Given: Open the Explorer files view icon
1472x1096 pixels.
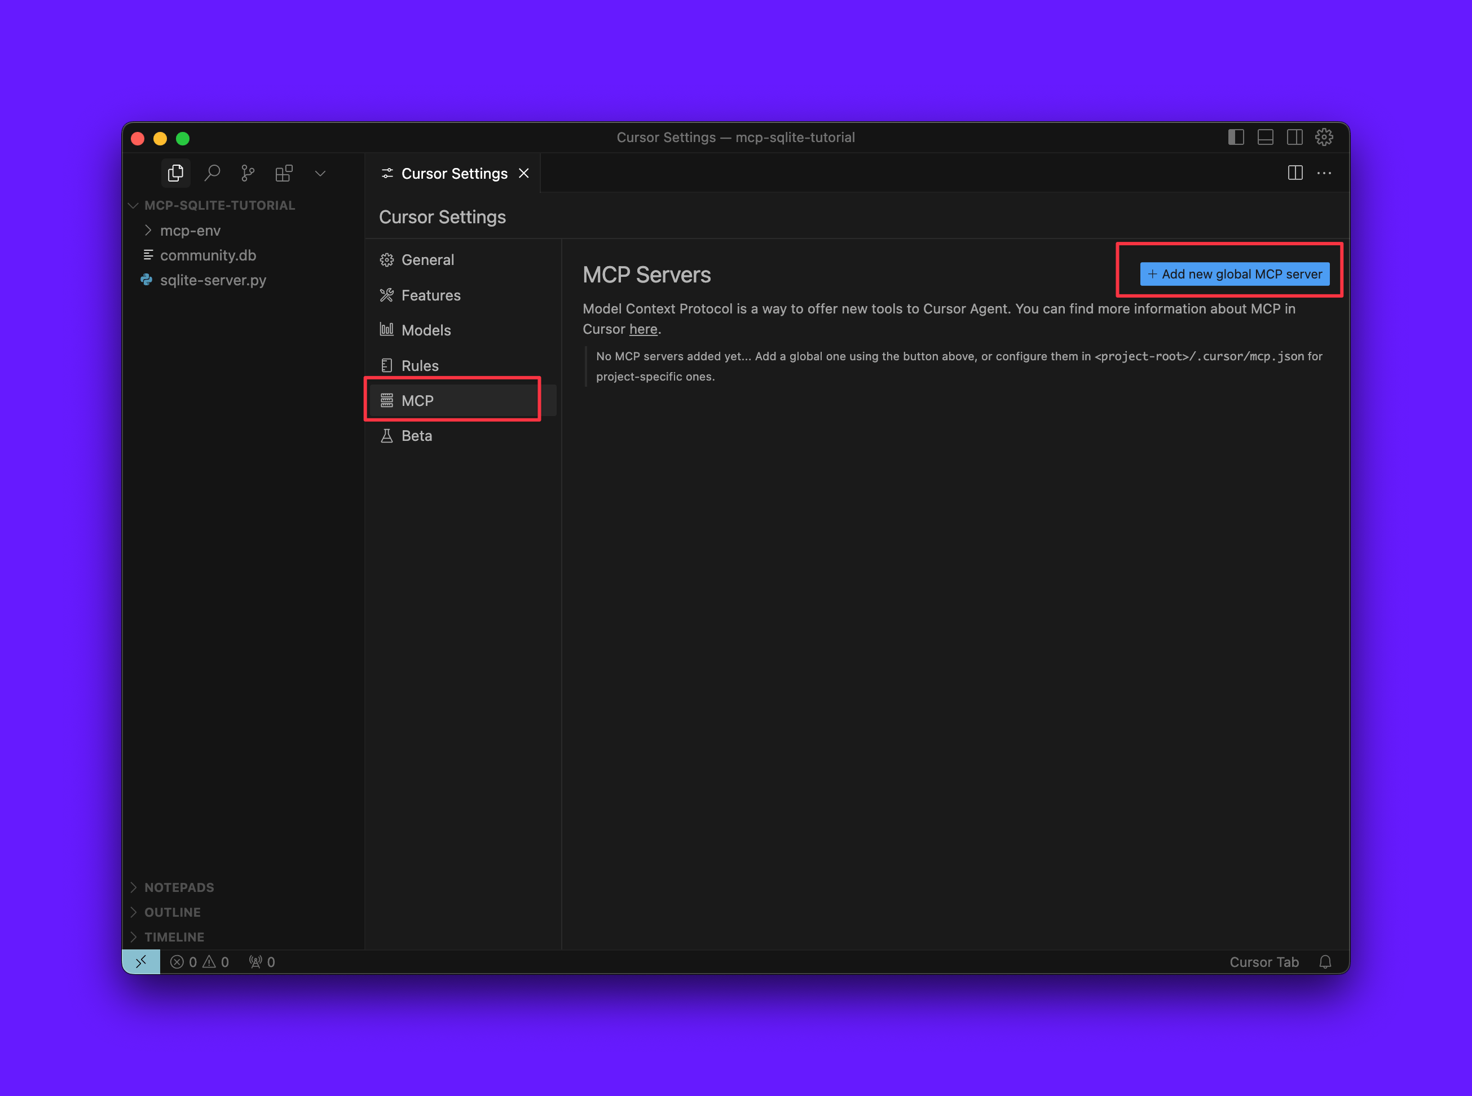Looking at the screenshot, I should (x=176, y=173).
